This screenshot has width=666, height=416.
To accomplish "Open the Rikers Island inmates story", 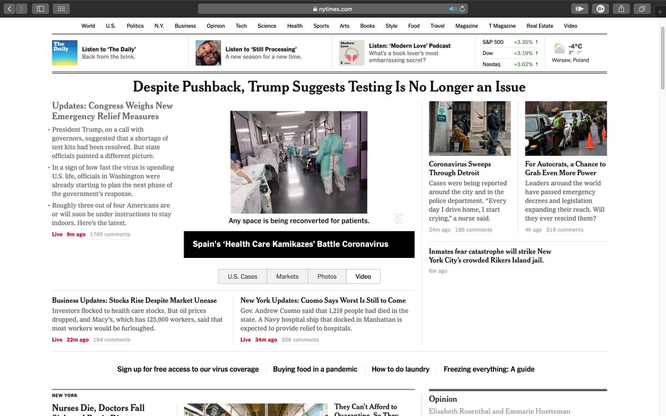I will click(490, 256).
